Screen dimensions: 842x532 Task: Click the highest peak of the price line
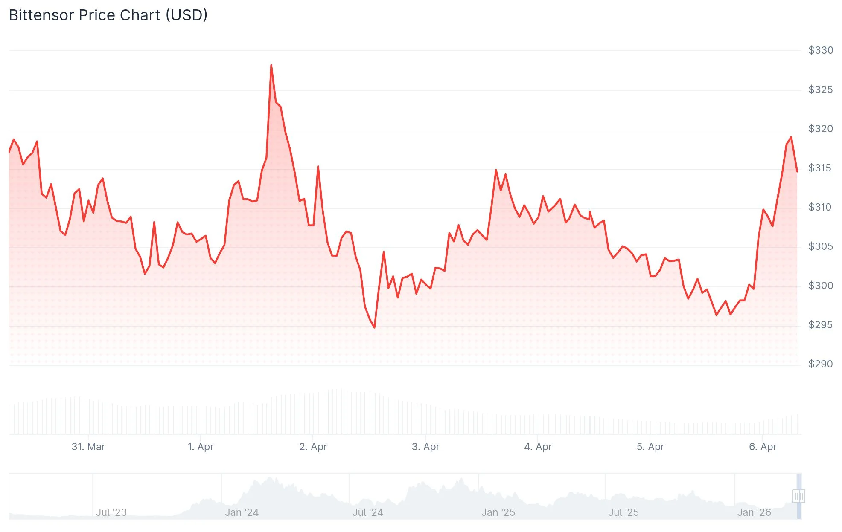[x=271, y=65]
